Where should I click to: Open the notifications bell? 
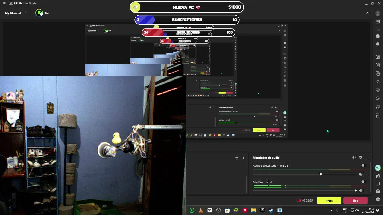click(378, 44)
